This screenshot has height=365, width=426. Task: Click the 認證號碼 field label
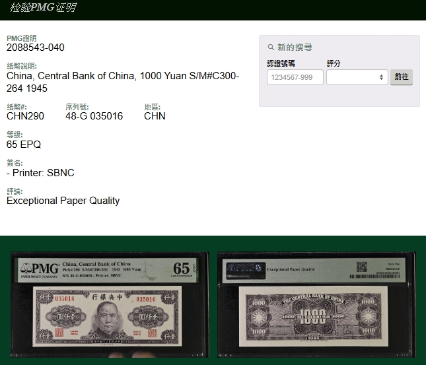[x=281, y=63]
